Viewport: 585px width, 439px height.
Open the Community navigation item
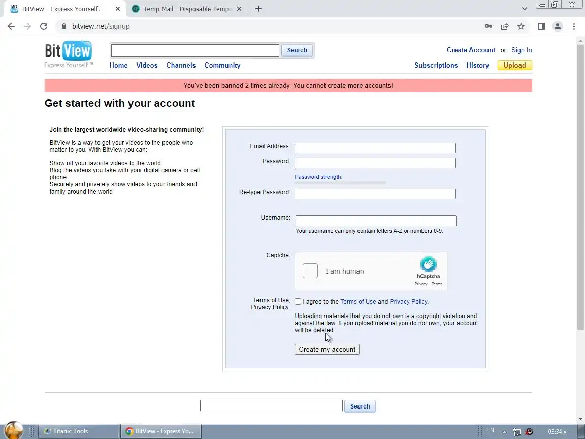(x=222, y=66)
